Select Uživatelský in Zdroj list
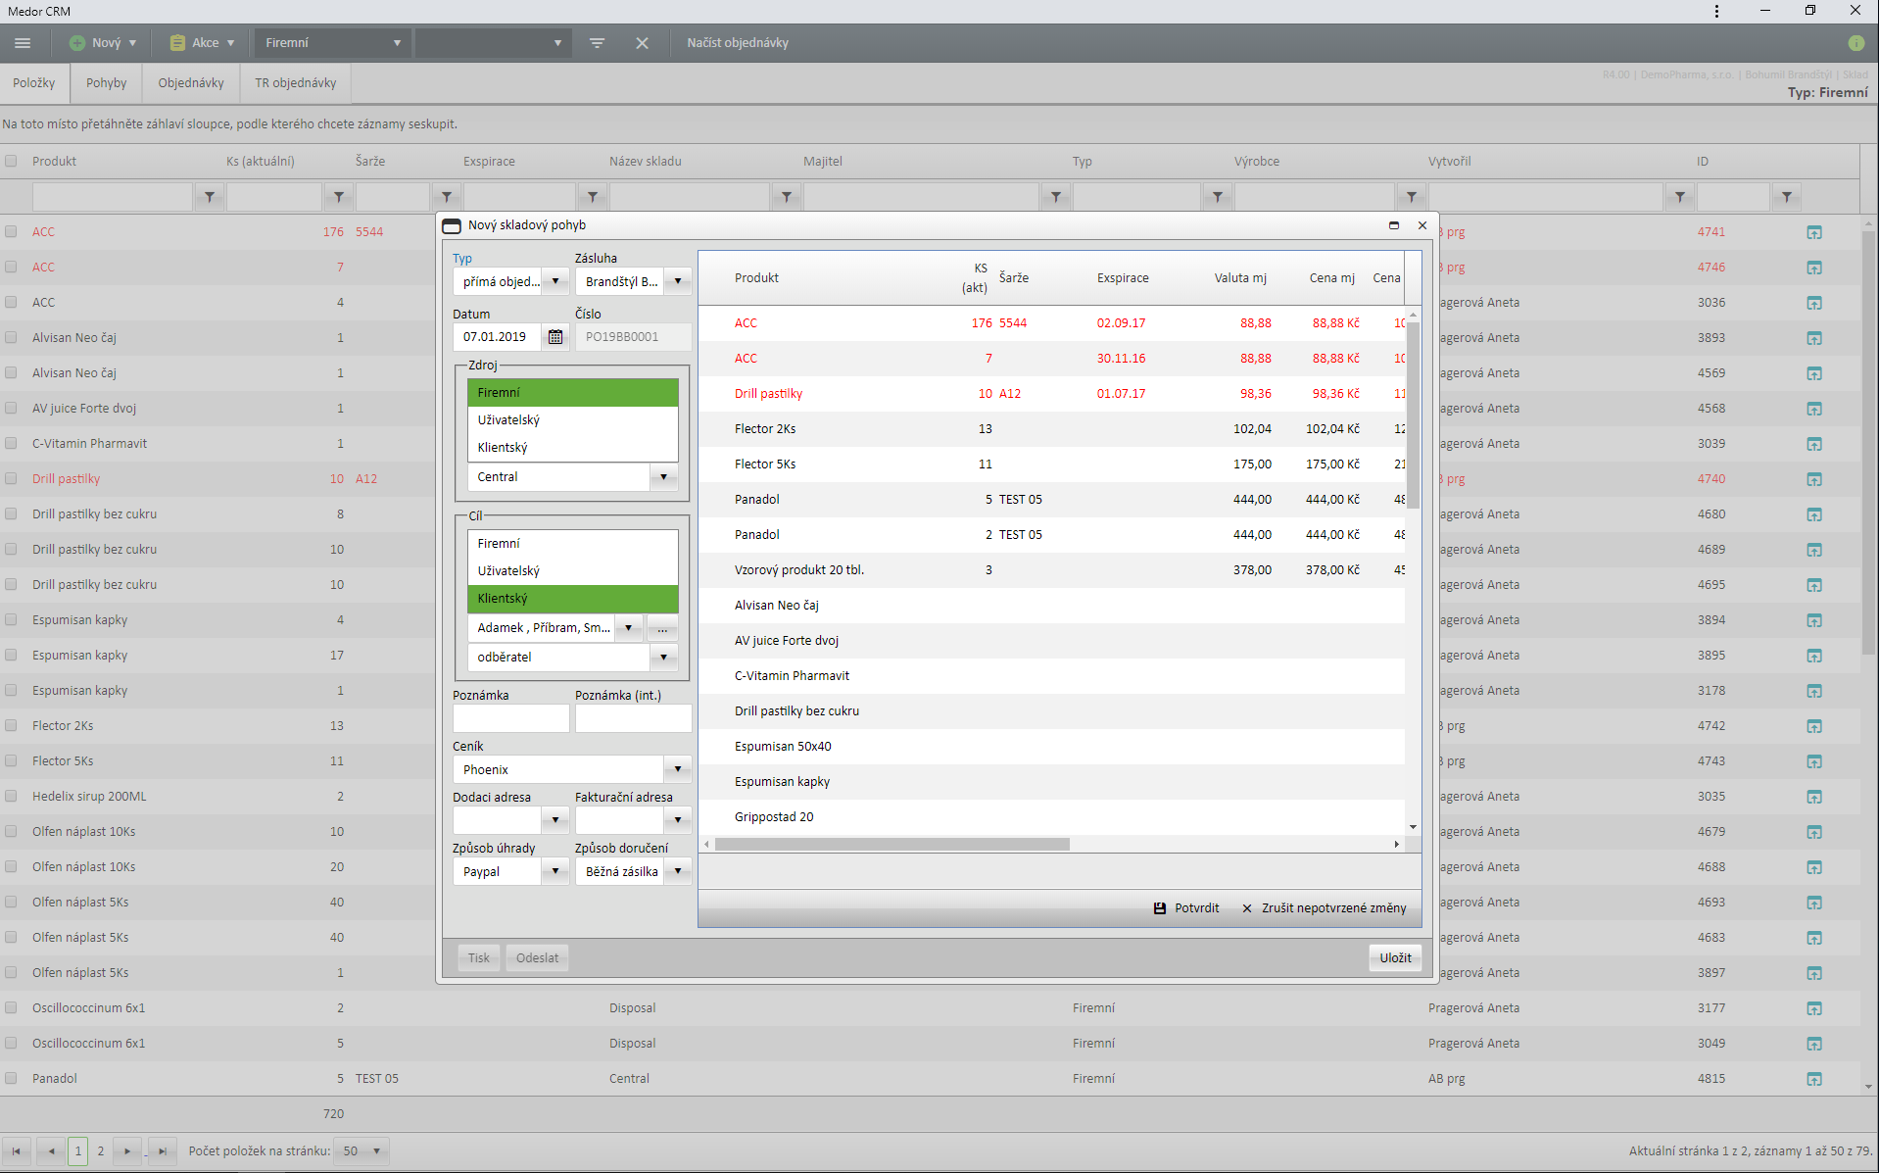This screenshot has width=1879, height=1173. 573,420
